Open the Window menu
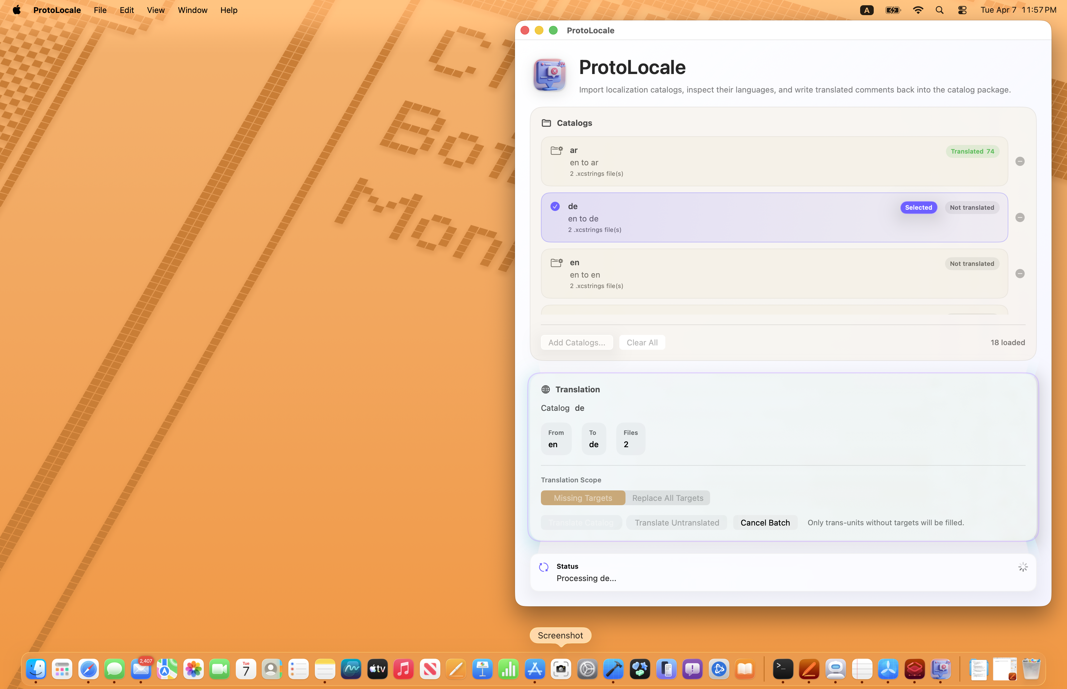The height and width of the screenshot is (689, 1067). coord(192,10)
